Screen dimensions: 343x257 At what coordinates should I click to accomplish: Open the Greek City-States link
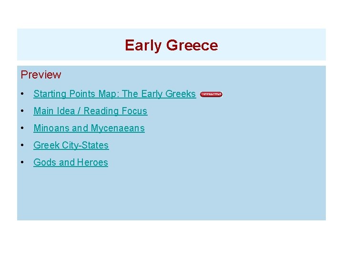(71, 145)
